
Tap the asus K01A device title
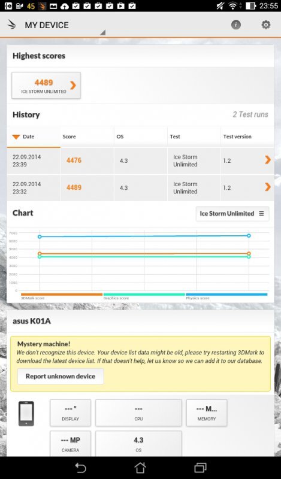(32, 321)
